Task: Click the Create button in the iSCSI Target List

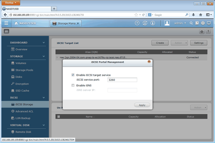Action: coord(160,43)
